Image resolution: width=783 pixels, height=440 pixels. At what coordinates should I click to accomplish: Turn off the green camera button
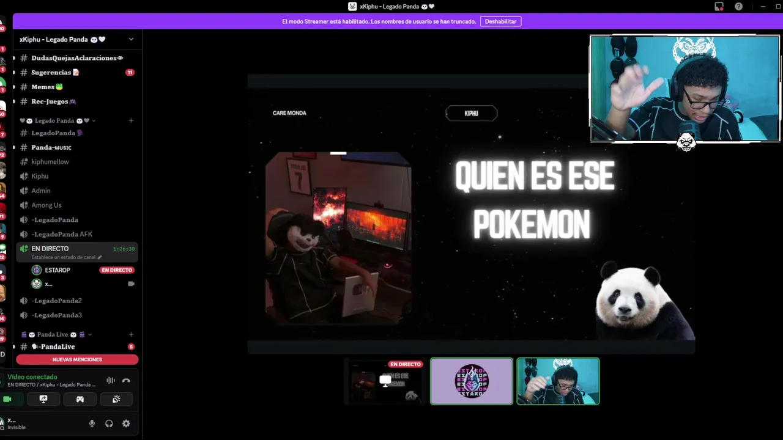click(x=7, y=399)
